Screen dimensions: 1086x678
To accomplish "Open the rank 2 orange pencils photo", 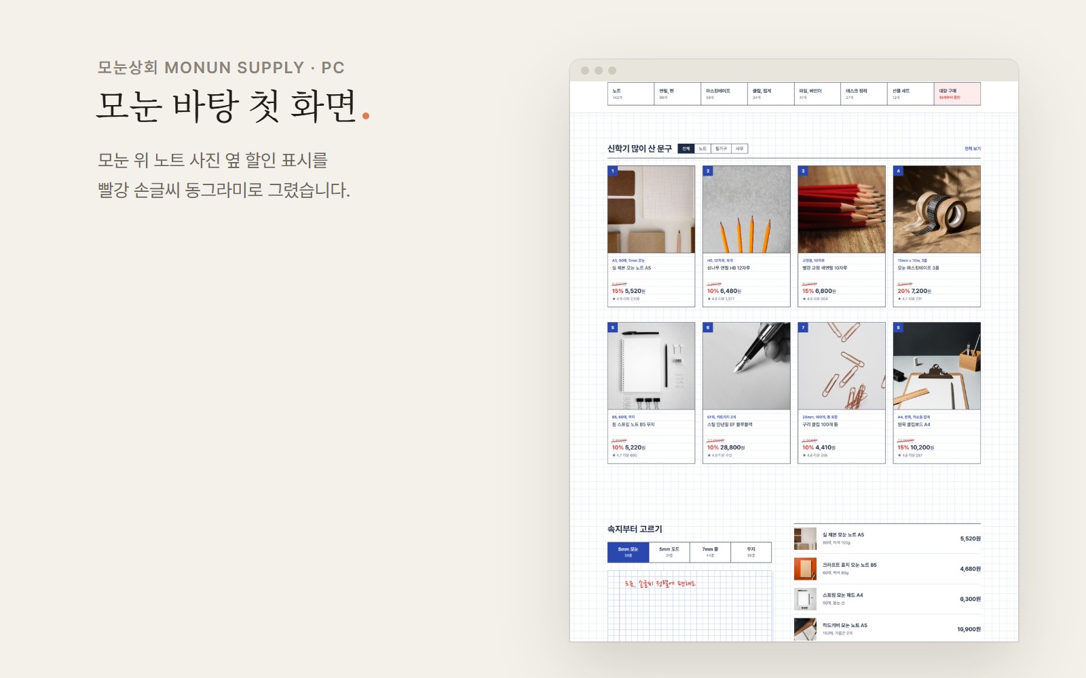I will (746, 210).
